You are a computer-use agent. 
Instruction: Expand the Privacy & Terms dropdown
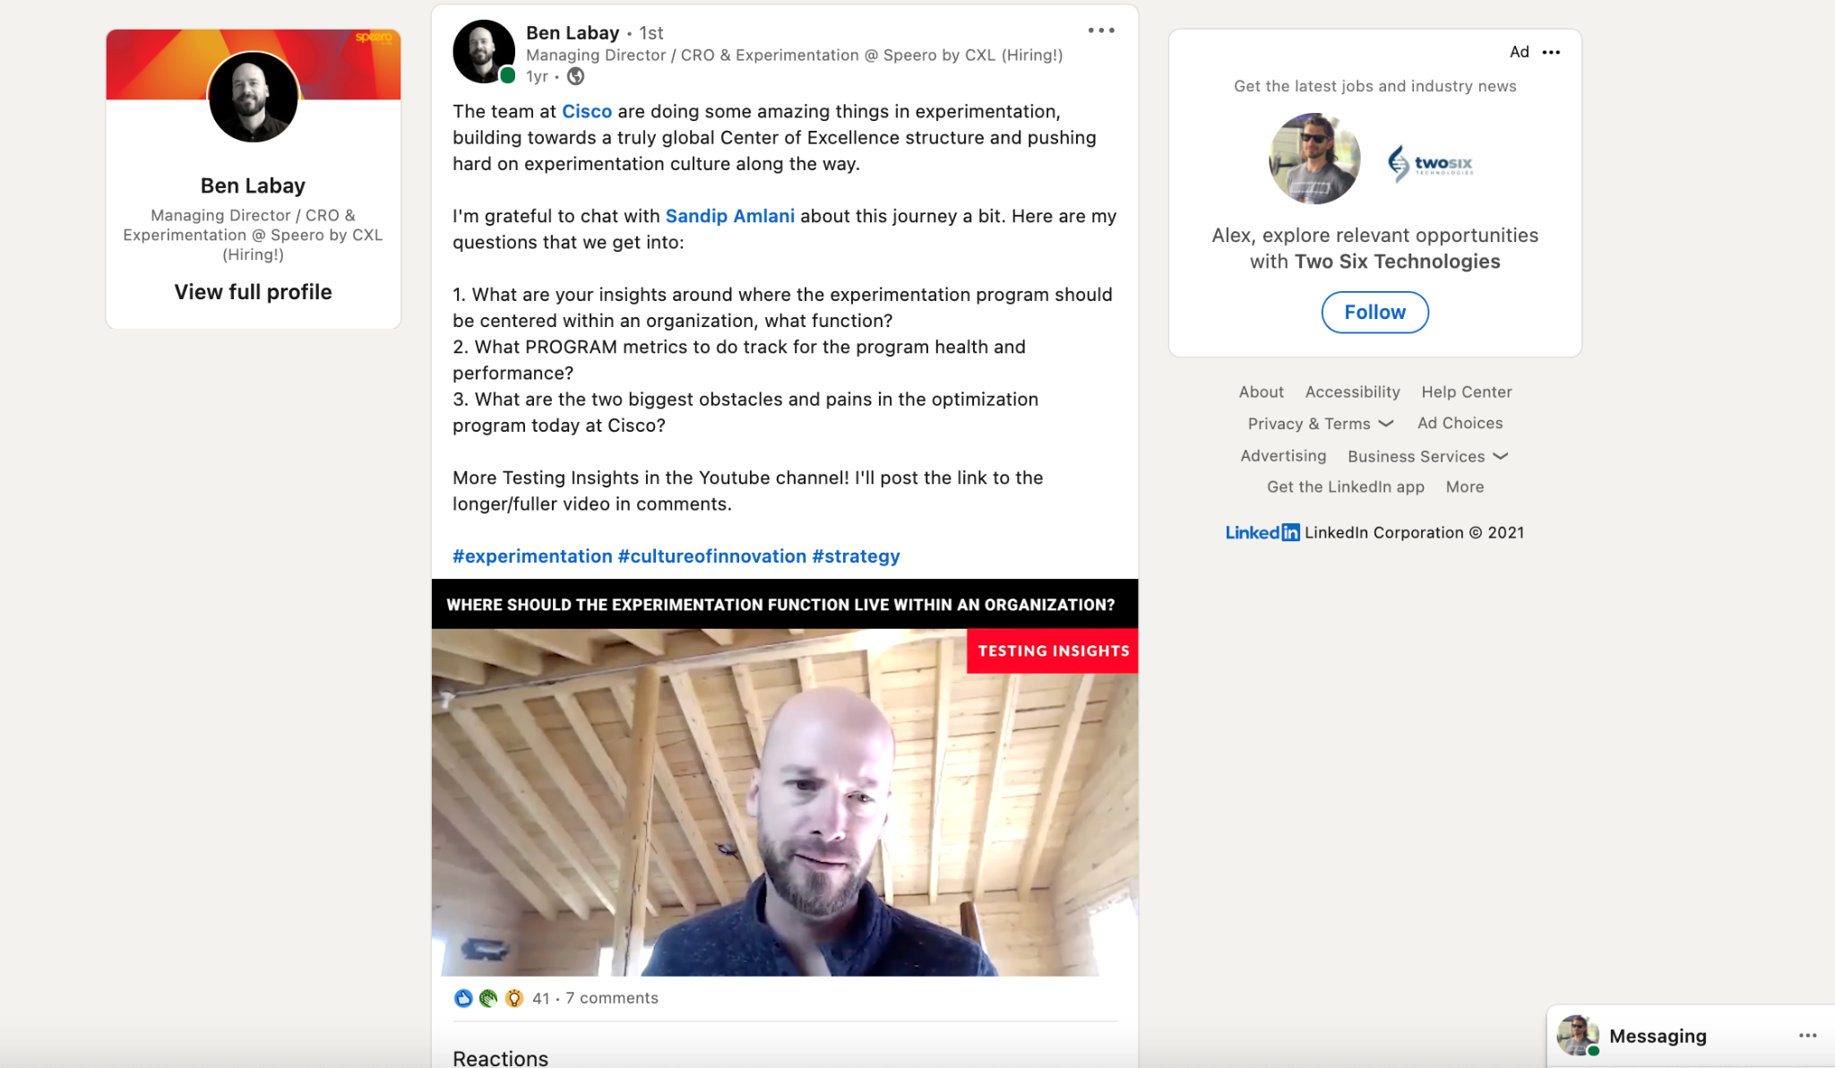(x=1320, y=424)
